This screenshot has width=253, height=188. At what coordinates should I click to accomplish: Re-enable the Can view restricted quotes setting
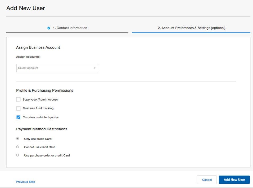[x=18, y=117]
